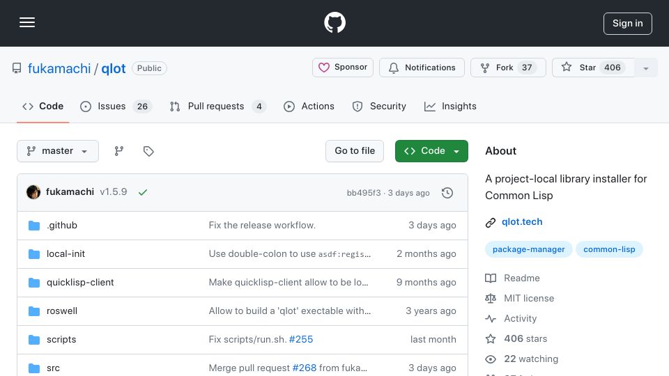This screenshot has width=669, height=376.
Task: Open the Security tab
Action: (x=379, y=106)
